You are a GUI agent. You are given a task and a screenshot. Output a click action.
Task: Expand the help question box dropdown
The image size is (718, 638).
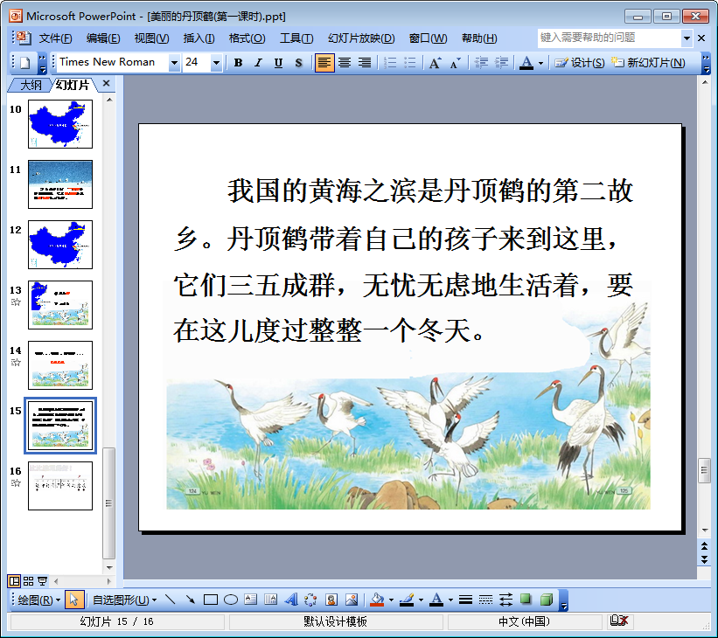tap(687, 38)
